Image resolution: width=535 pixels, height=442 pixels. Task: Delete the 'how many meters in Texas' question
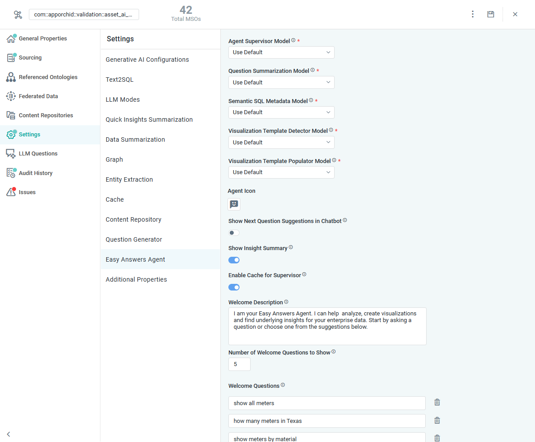pos(437,420)
